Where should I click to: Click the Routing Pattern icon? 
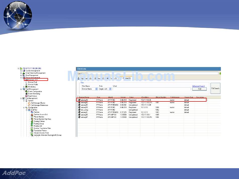click(32, 121)
